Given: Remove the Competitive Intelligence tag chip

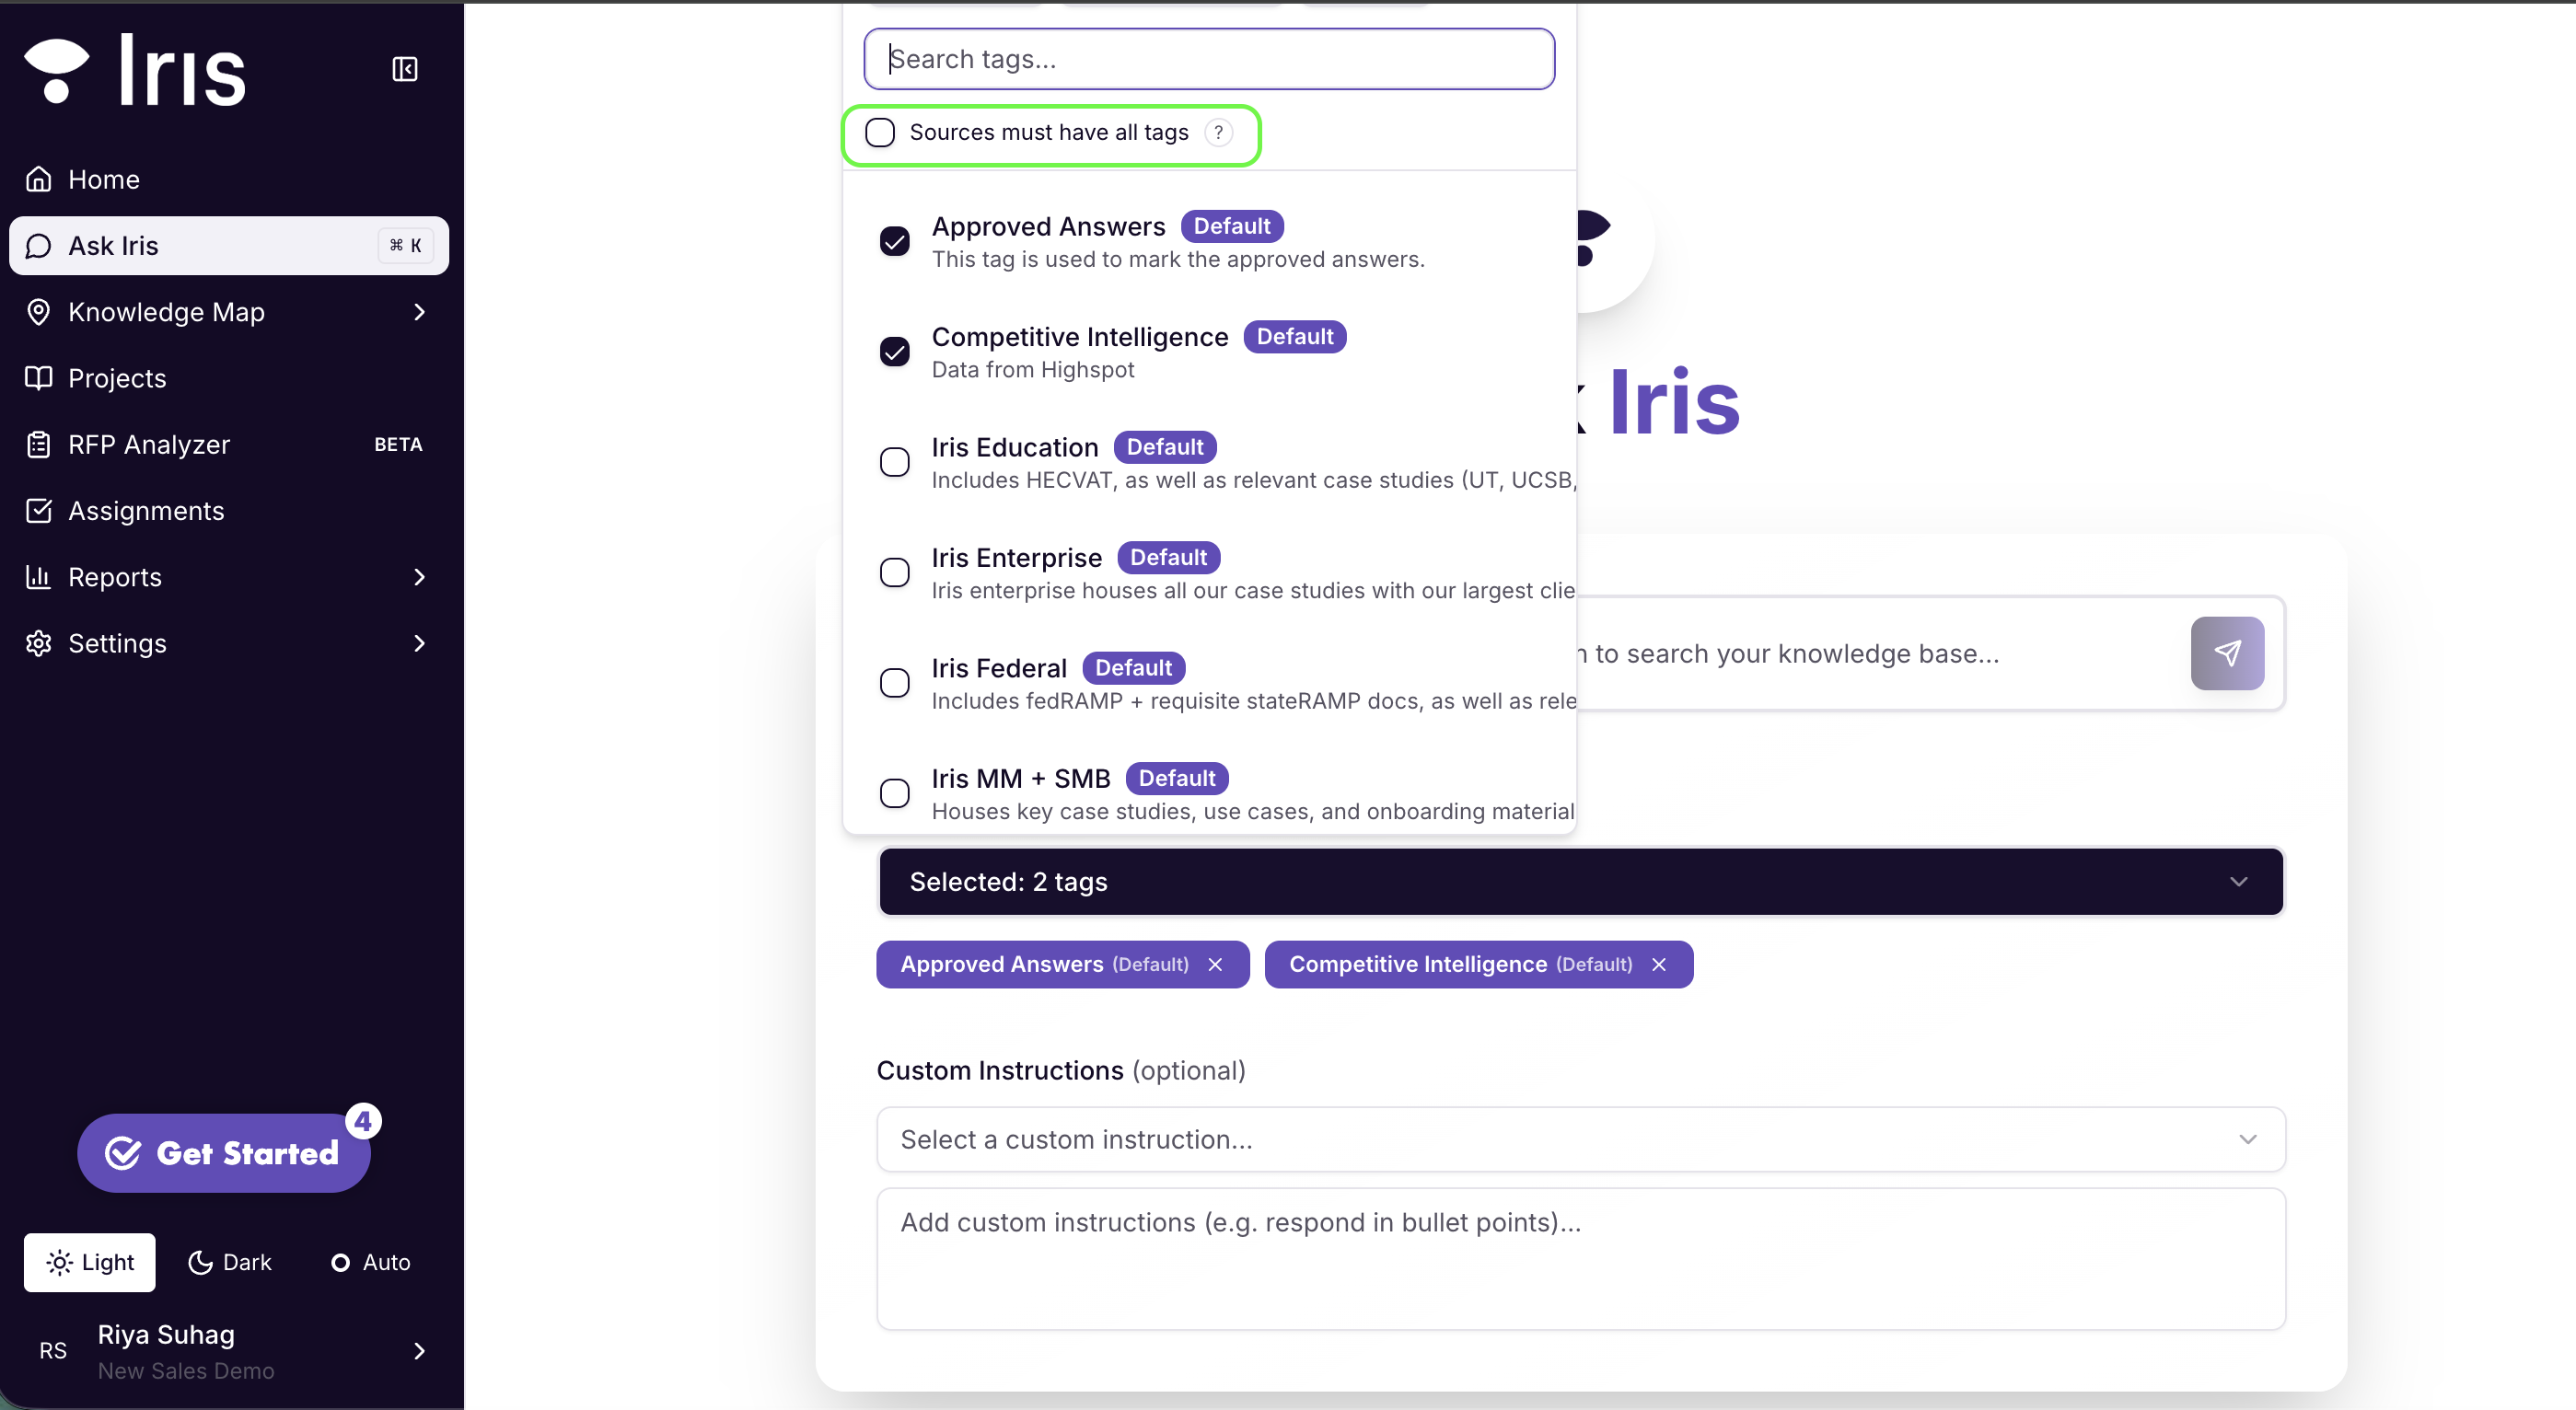Looking at the screenshot, I should click(x=1659, y=965).
